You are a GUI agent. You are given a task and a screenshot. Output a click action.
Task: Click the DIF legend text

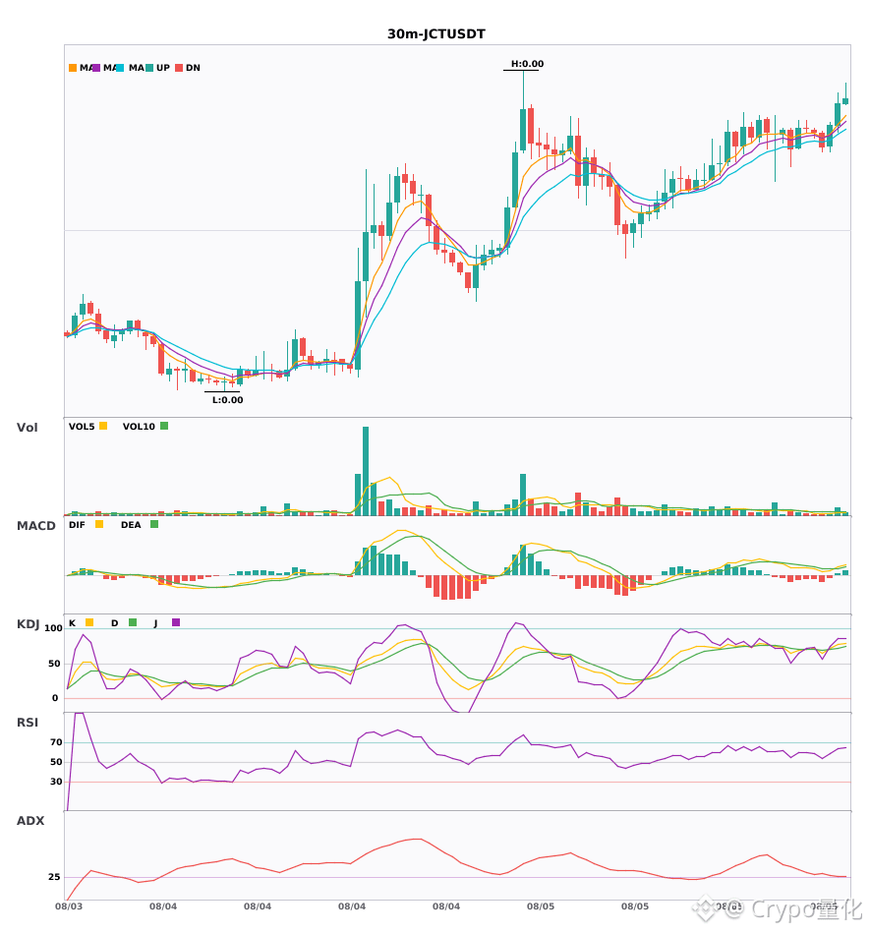(77, 525)
